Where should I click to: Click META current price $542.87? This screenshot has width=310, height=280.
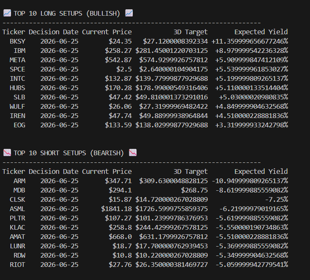pos(118,60)
